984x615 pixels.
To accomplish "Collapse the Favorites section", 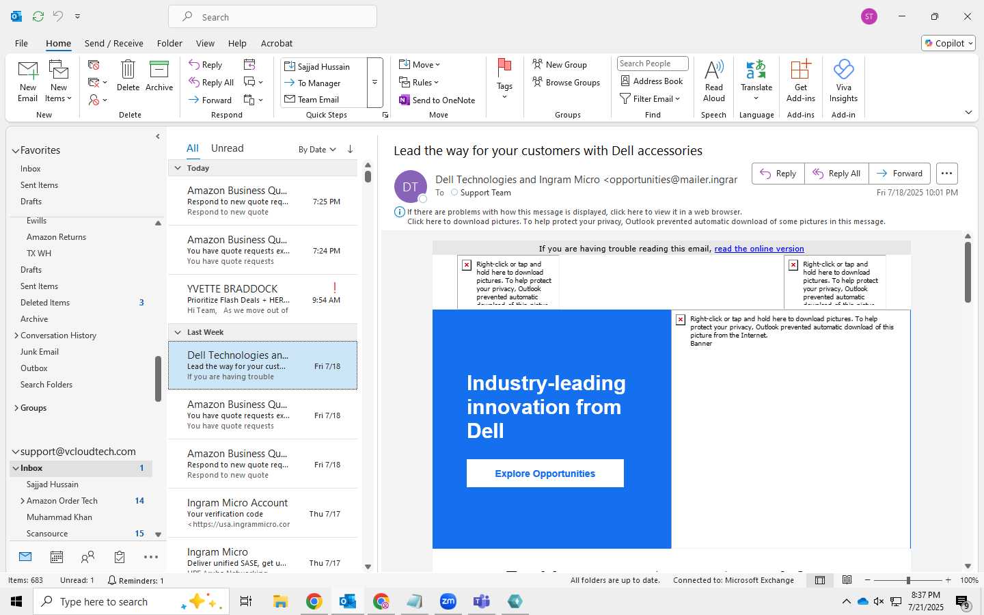I will tap(15, 150).
